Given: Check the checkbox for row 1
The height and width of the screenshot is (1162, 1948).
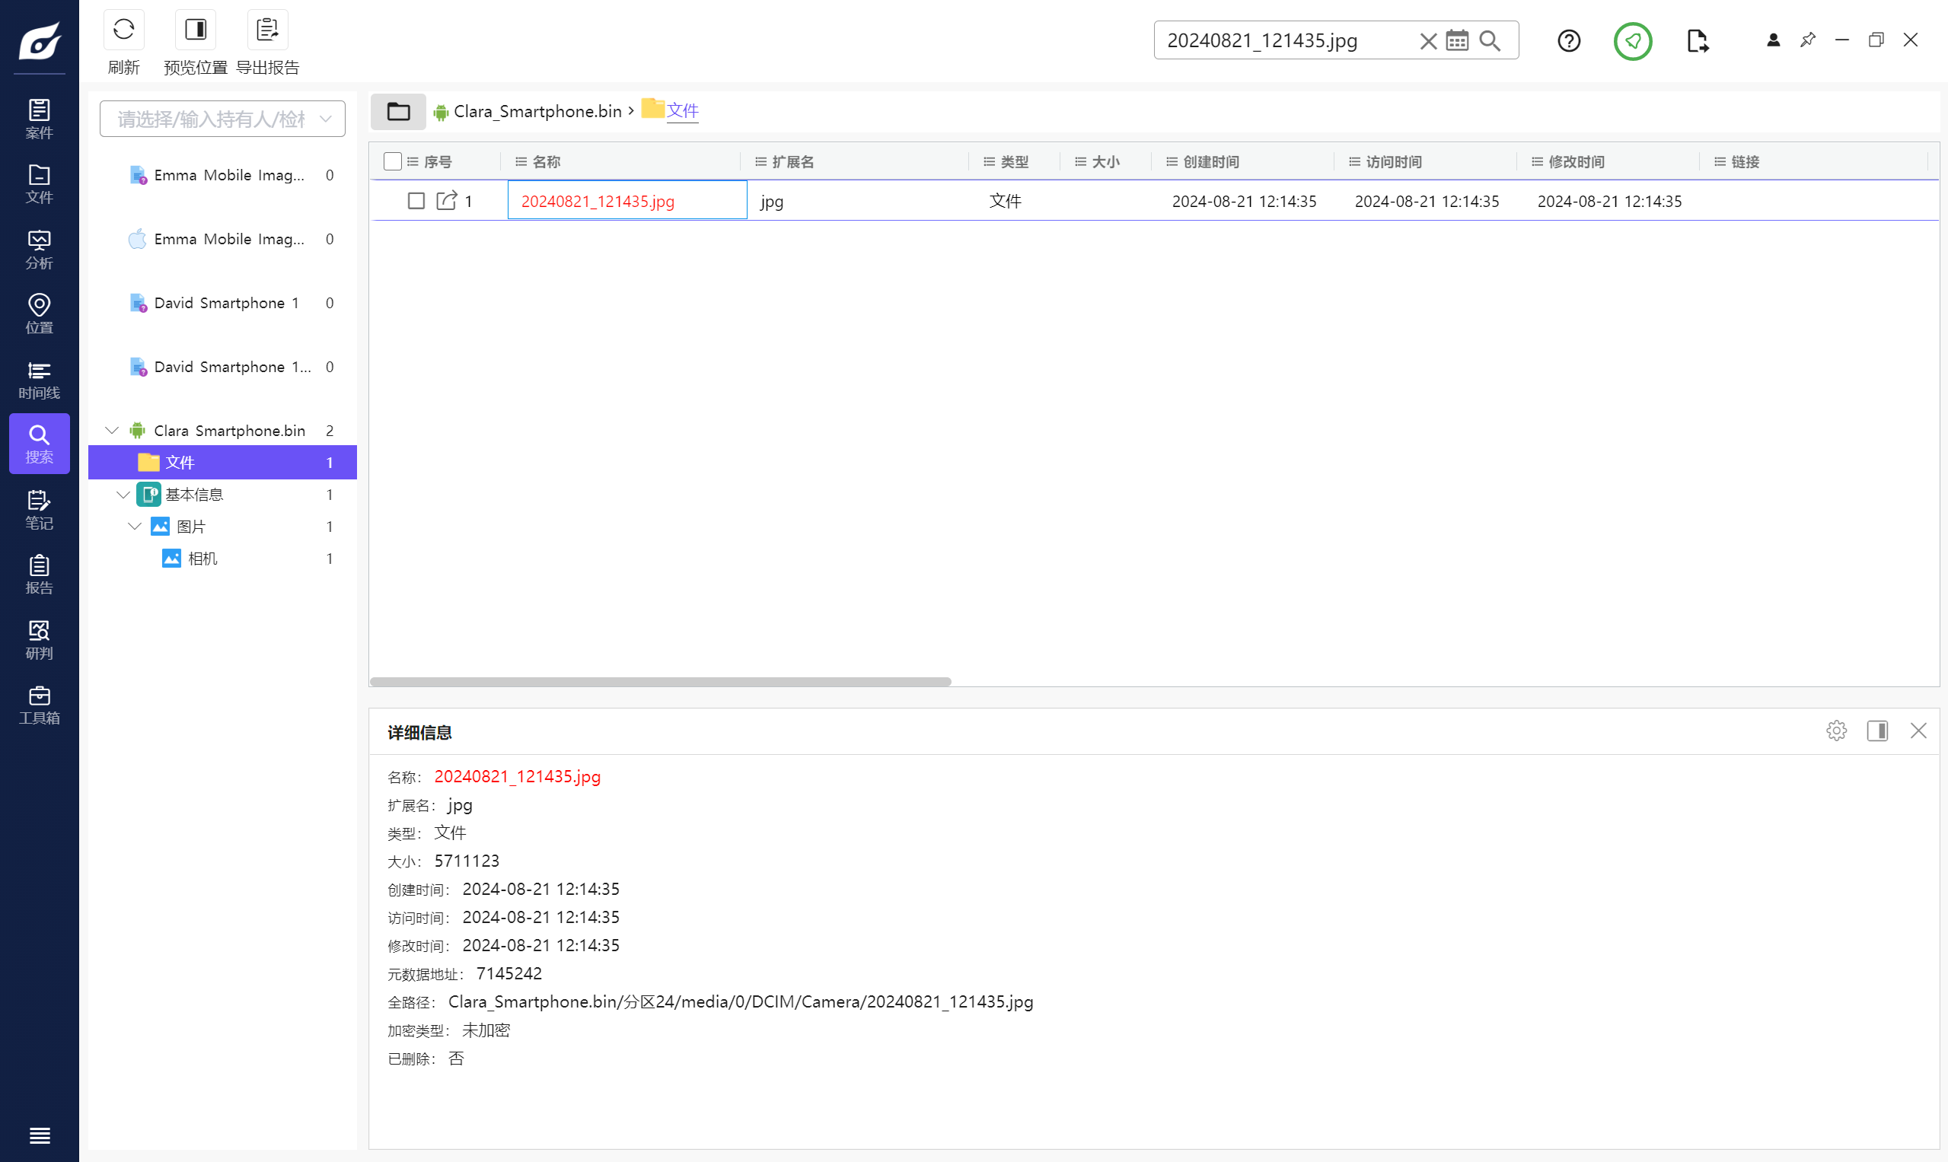Looking at the screenshot, I should pos(416,201).
